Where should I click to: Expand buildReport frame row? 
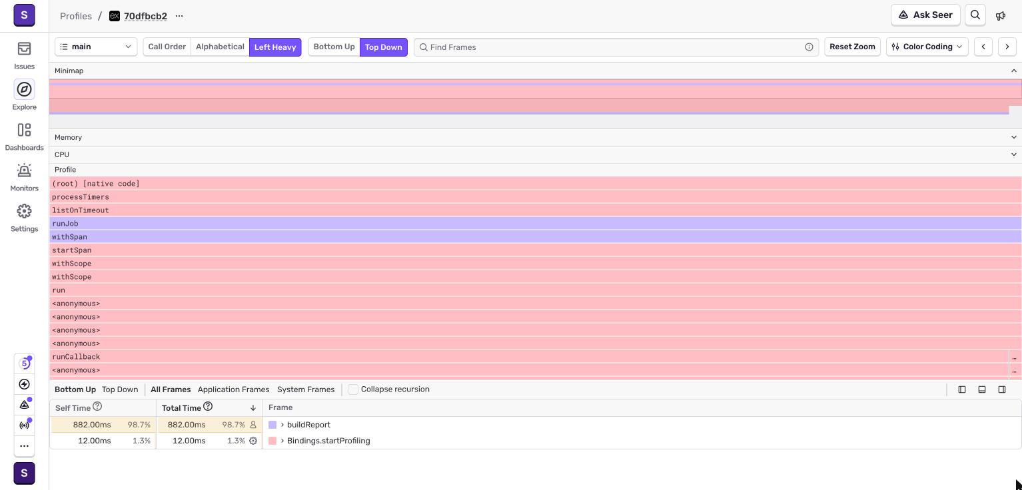pos(282,425)
